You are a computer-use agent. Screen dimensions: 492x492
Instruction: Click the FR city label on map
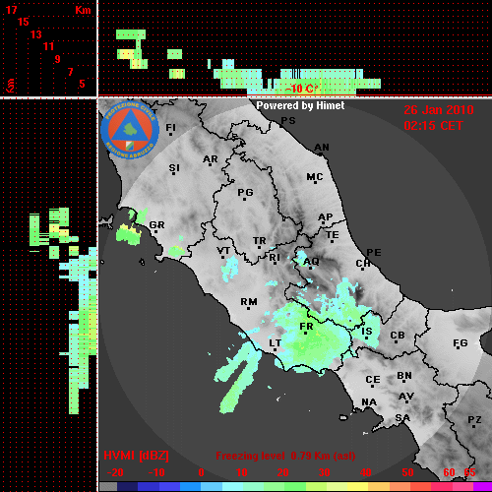[306, 327]
